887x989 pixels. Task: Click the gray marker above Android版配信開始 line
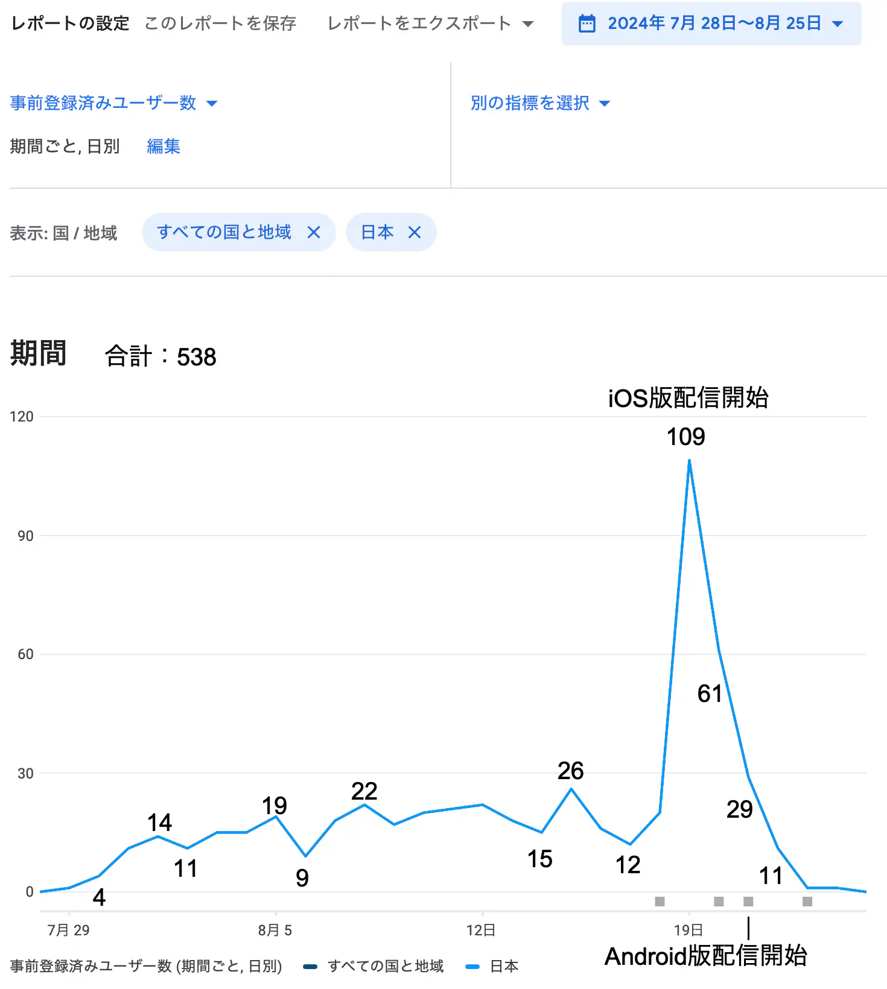click(x=748, y=902)
